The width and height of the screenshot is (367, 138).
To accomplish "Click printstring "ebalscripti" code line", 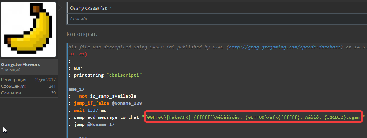I will (x=108, y=75).
